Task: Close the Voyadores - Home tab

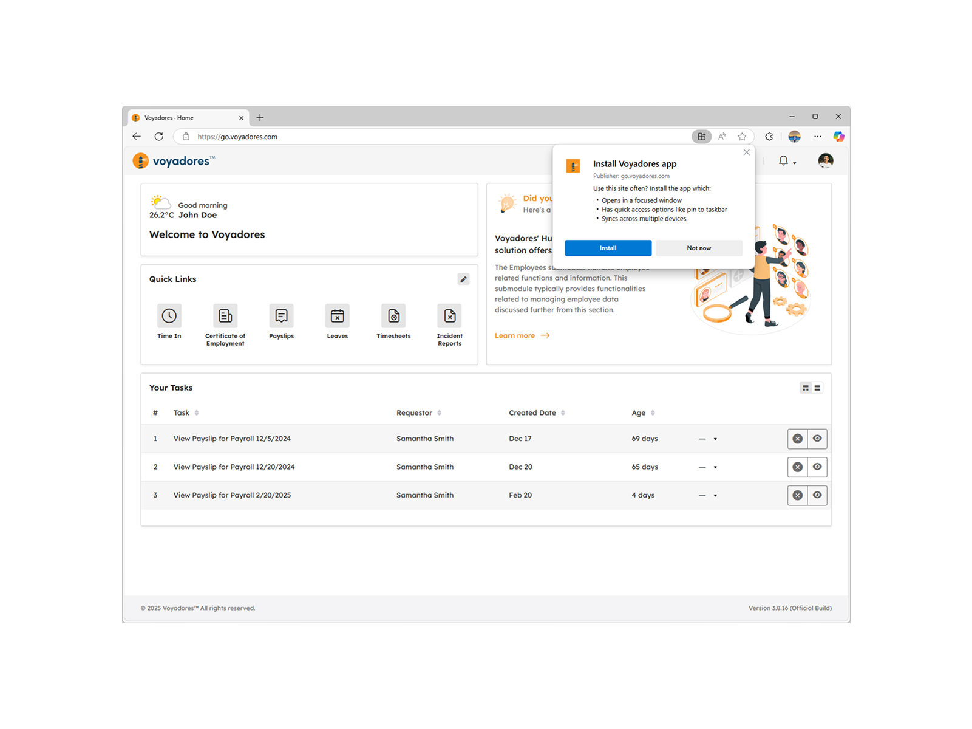Action: 241,118
